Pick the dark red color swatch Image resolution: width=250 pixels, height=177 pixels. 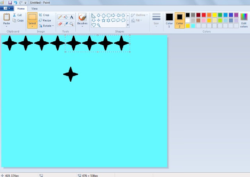(198, 15)
